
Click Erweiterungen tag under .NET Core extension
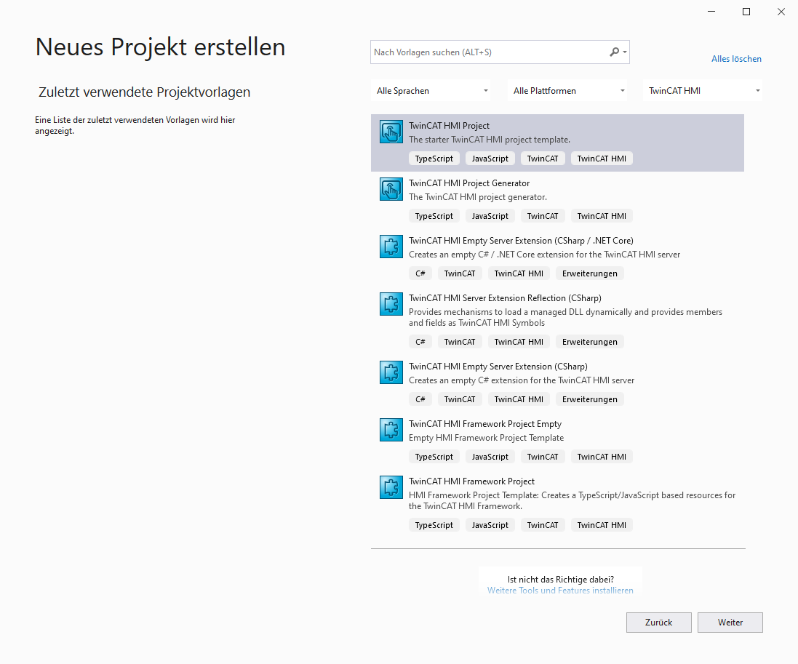click(x=589, y=273)
